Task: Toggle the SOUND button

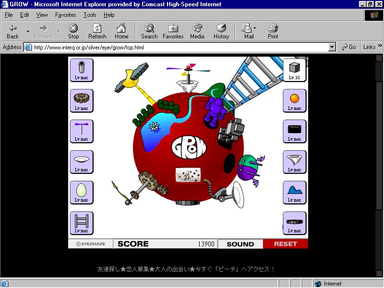Action: [240, 244]
